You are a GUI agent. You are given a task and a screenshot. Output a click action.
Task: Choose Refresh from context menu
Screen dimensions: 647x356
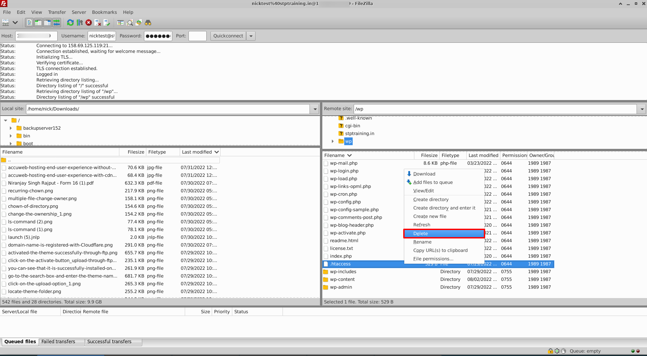444,225
